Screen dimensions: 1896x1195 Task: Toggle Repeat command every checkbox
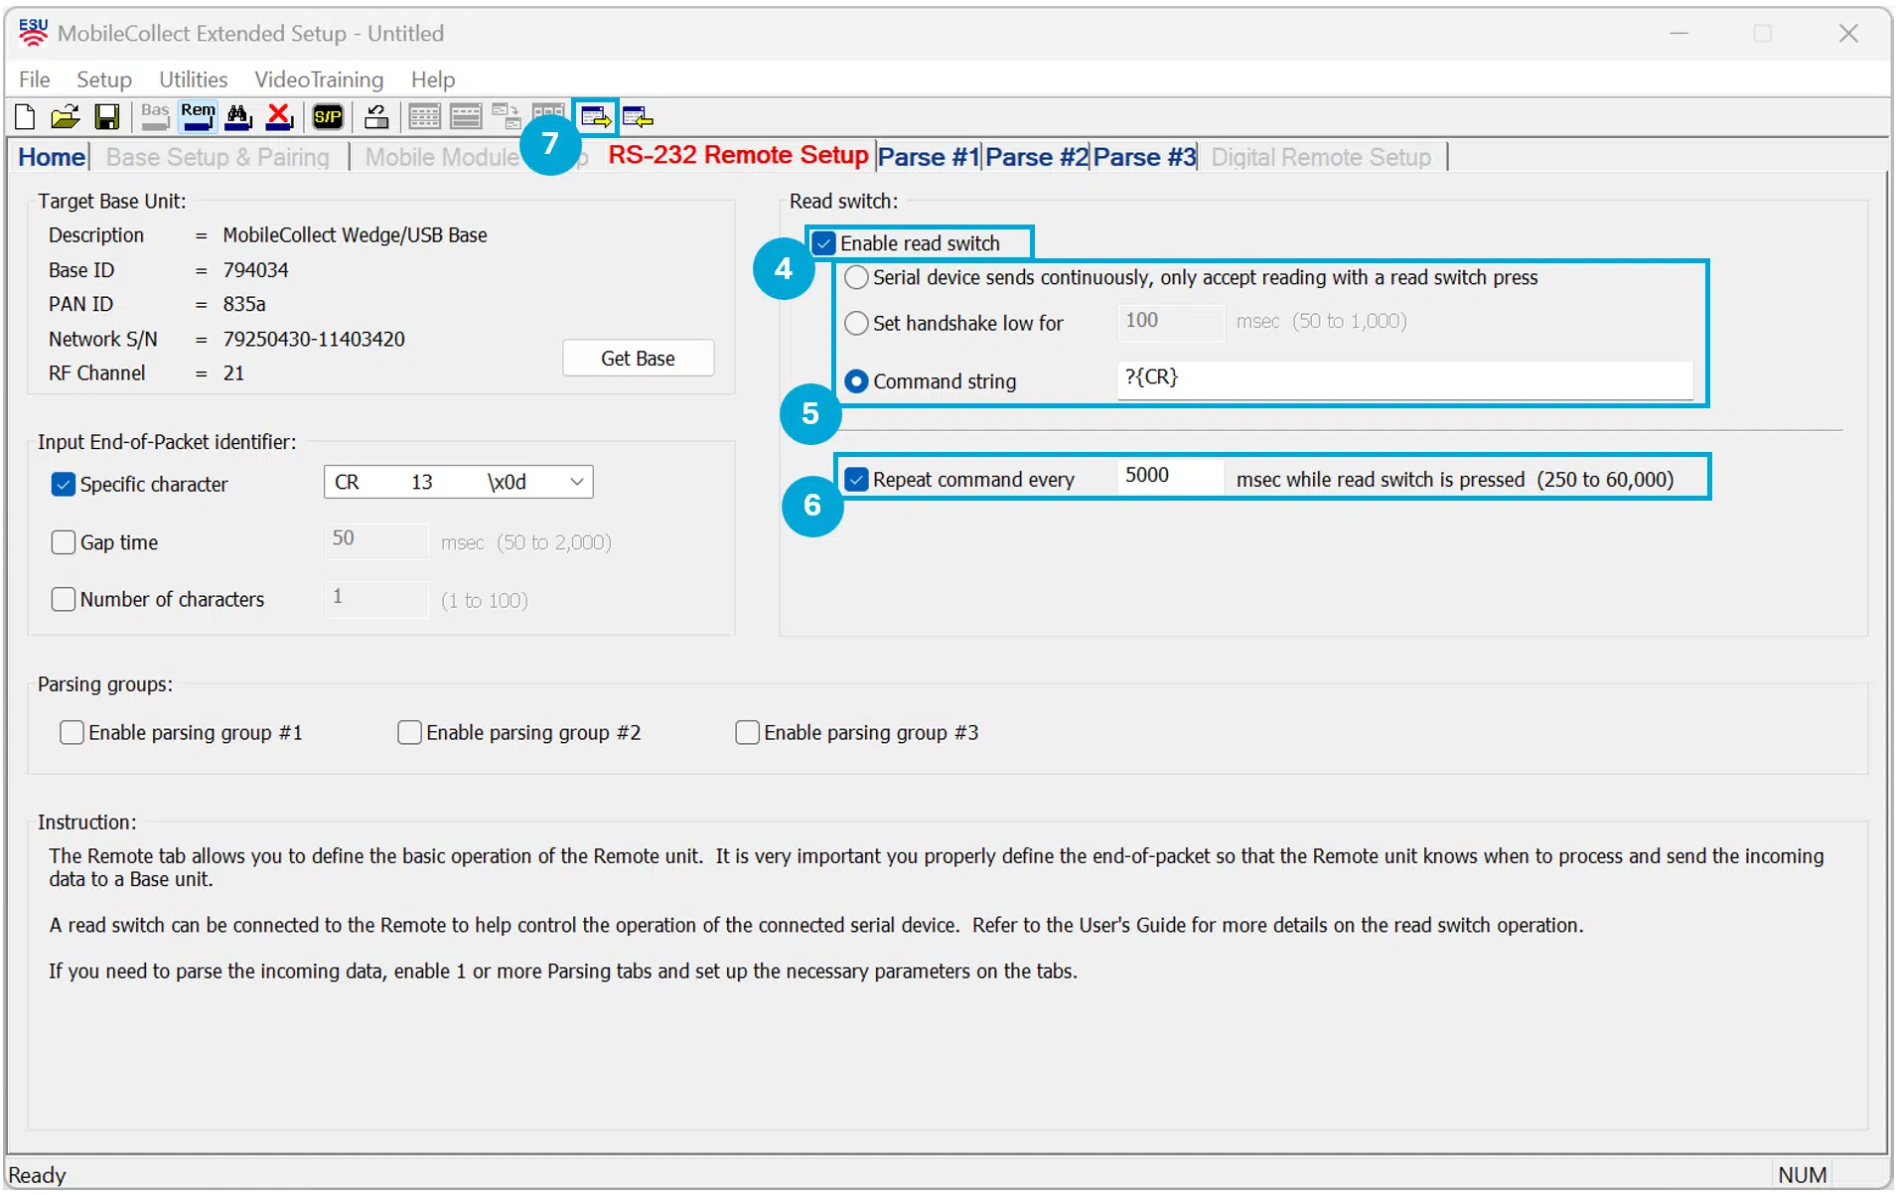tap(856, 480)
